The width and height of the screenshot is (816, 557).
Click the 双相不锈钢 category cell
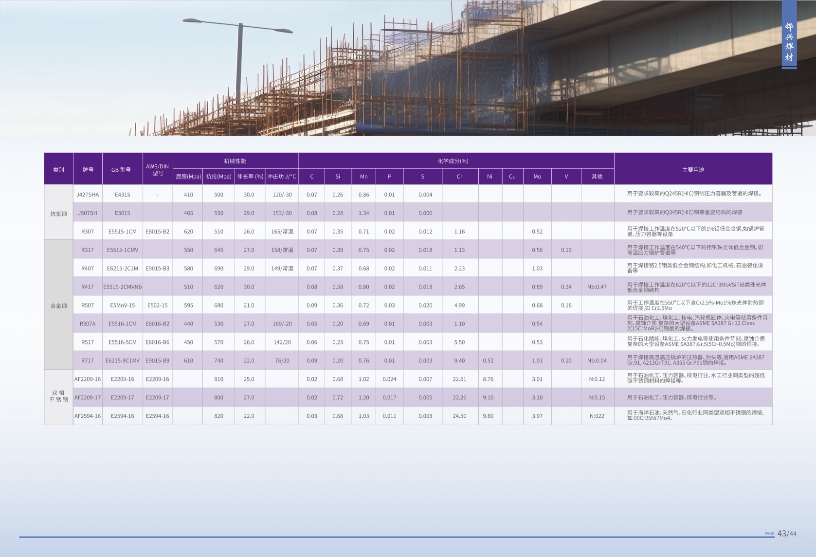coord(58,396)
